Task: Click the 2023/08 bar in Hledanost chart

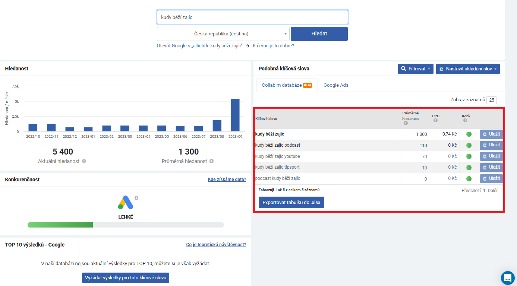Action: (217, 126)
